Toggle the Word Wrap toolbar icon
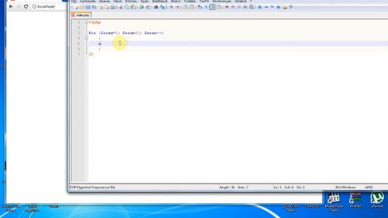Screen dimensions: 388x218 [x=200, y=7]
